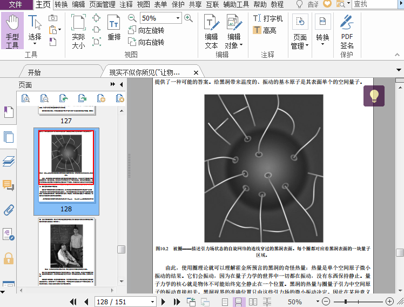Open the Comments panel in sidebar
The width and height of the screenshot is (404, 307).
pyautogui.click(x=9, y=185)
